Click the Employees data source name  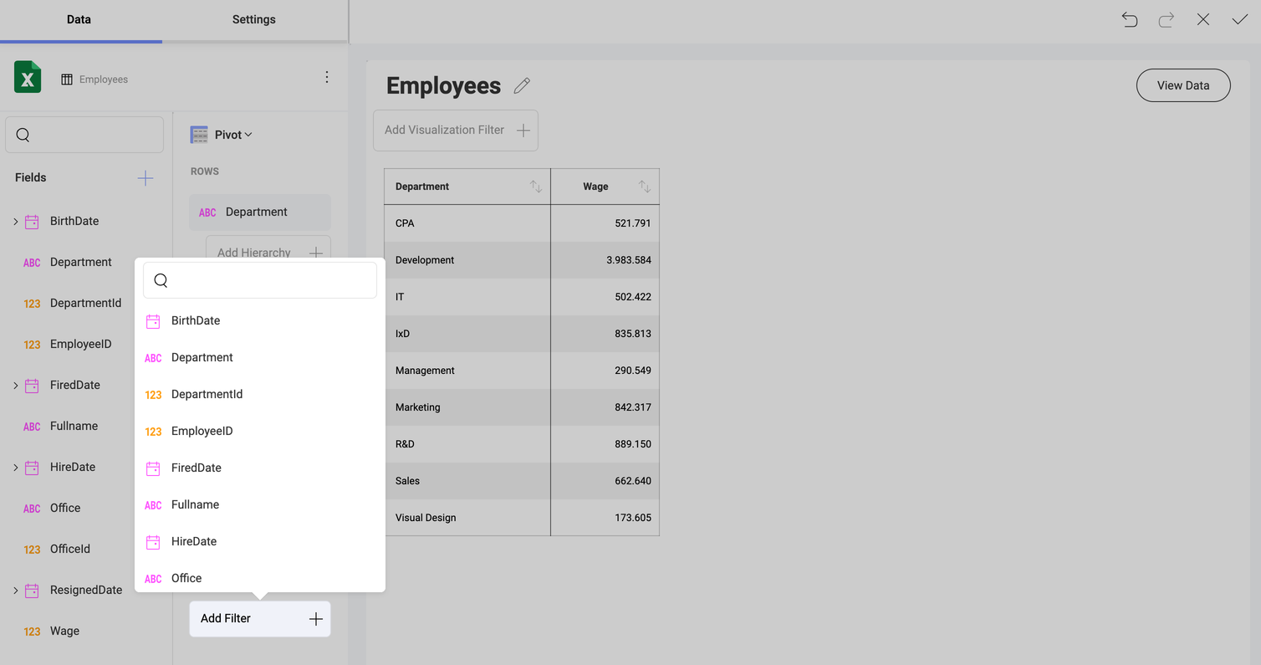click(x=104, y=79)
